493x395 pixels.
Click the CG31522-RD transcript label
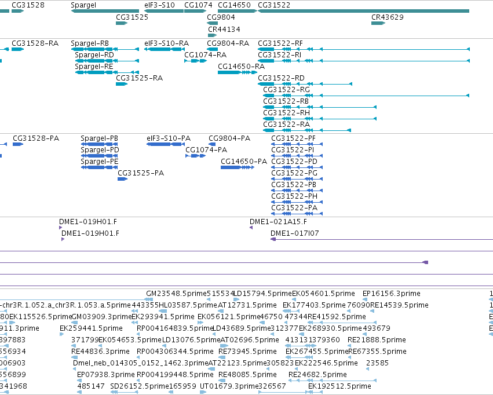point(281,78)
